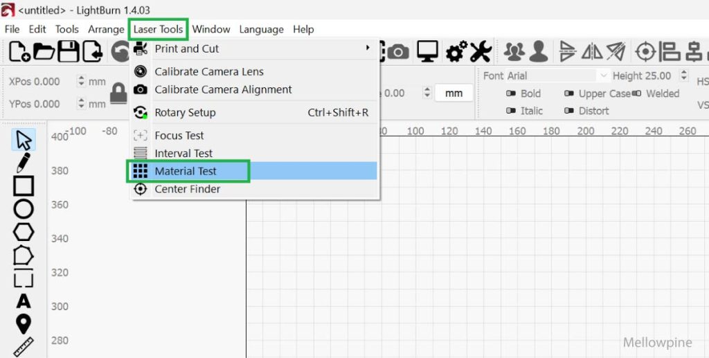Click the Undo arrow icon
This screenshot has height=358, width=709.
tap(120, 51)
